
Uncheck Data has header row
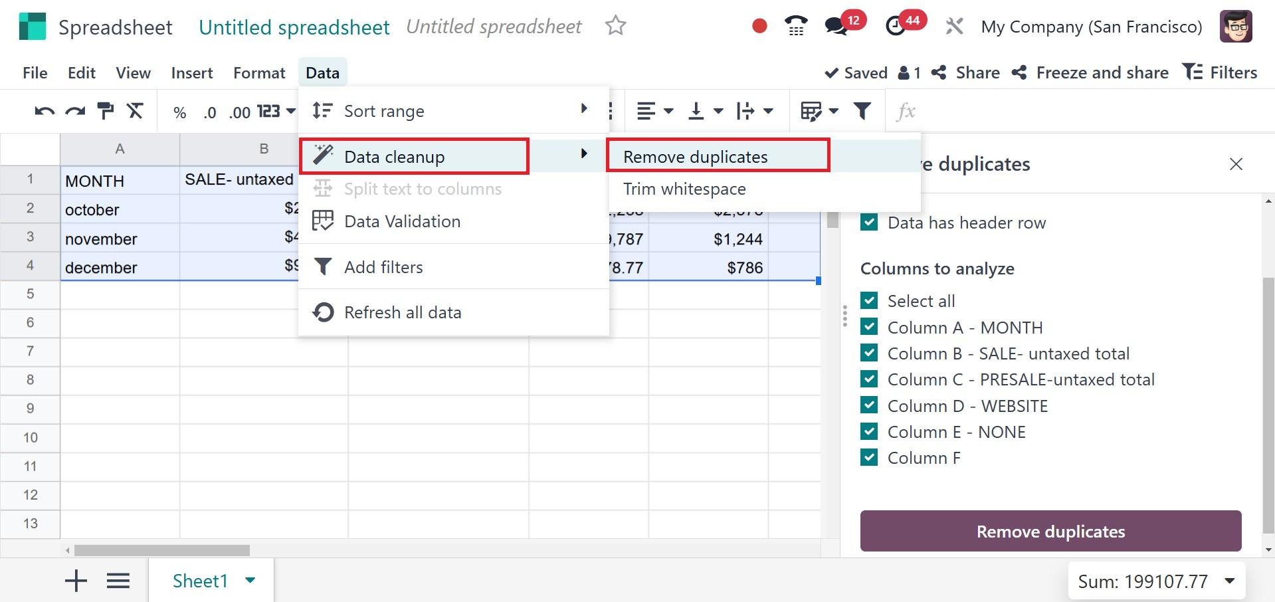pyautogui.click(x=869, y=222)
